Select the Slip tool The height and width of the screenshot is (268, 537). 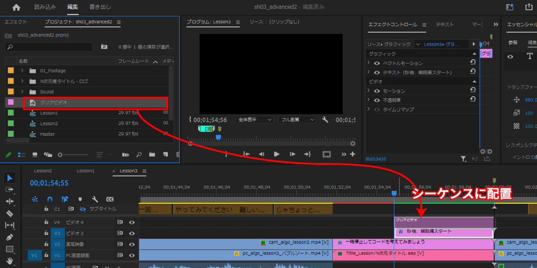[x=10, y=225]
